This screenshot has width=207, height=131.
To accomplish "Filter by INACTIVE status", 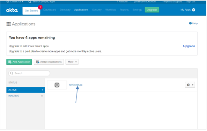I will 25,96.
